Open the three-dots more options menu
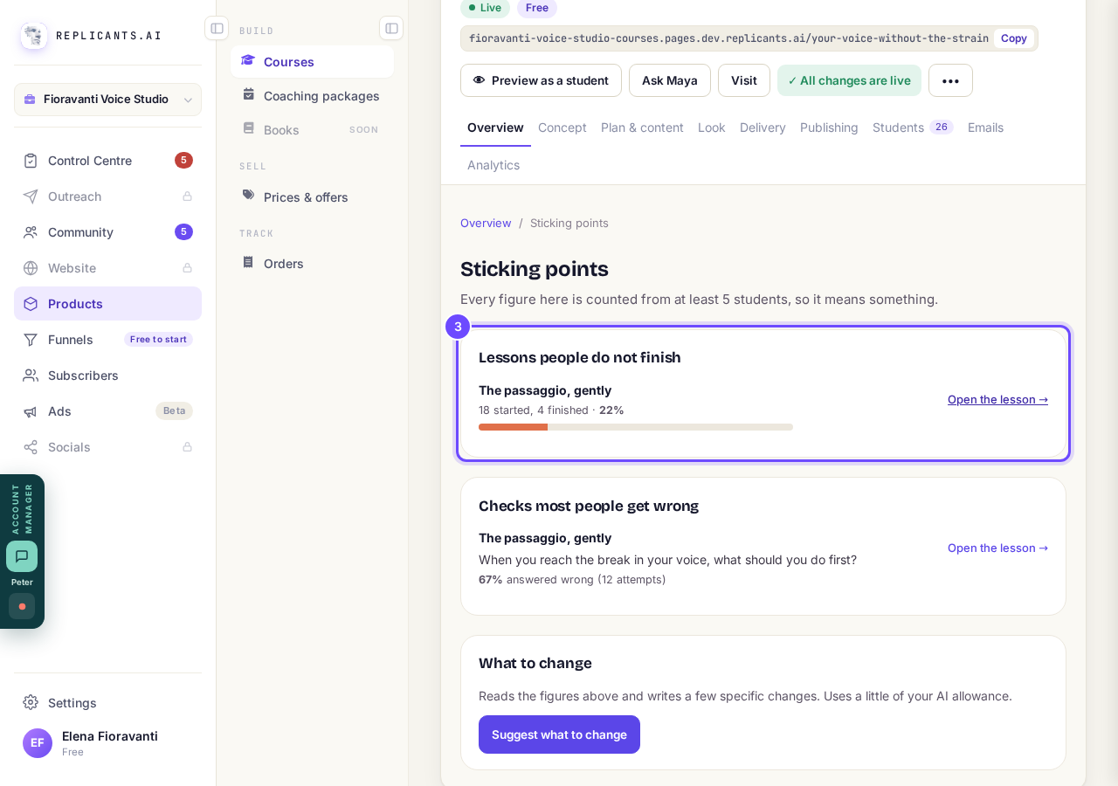Image resolution: width=1118 pixels, height=786 pixels. click(x=950, y=80)
